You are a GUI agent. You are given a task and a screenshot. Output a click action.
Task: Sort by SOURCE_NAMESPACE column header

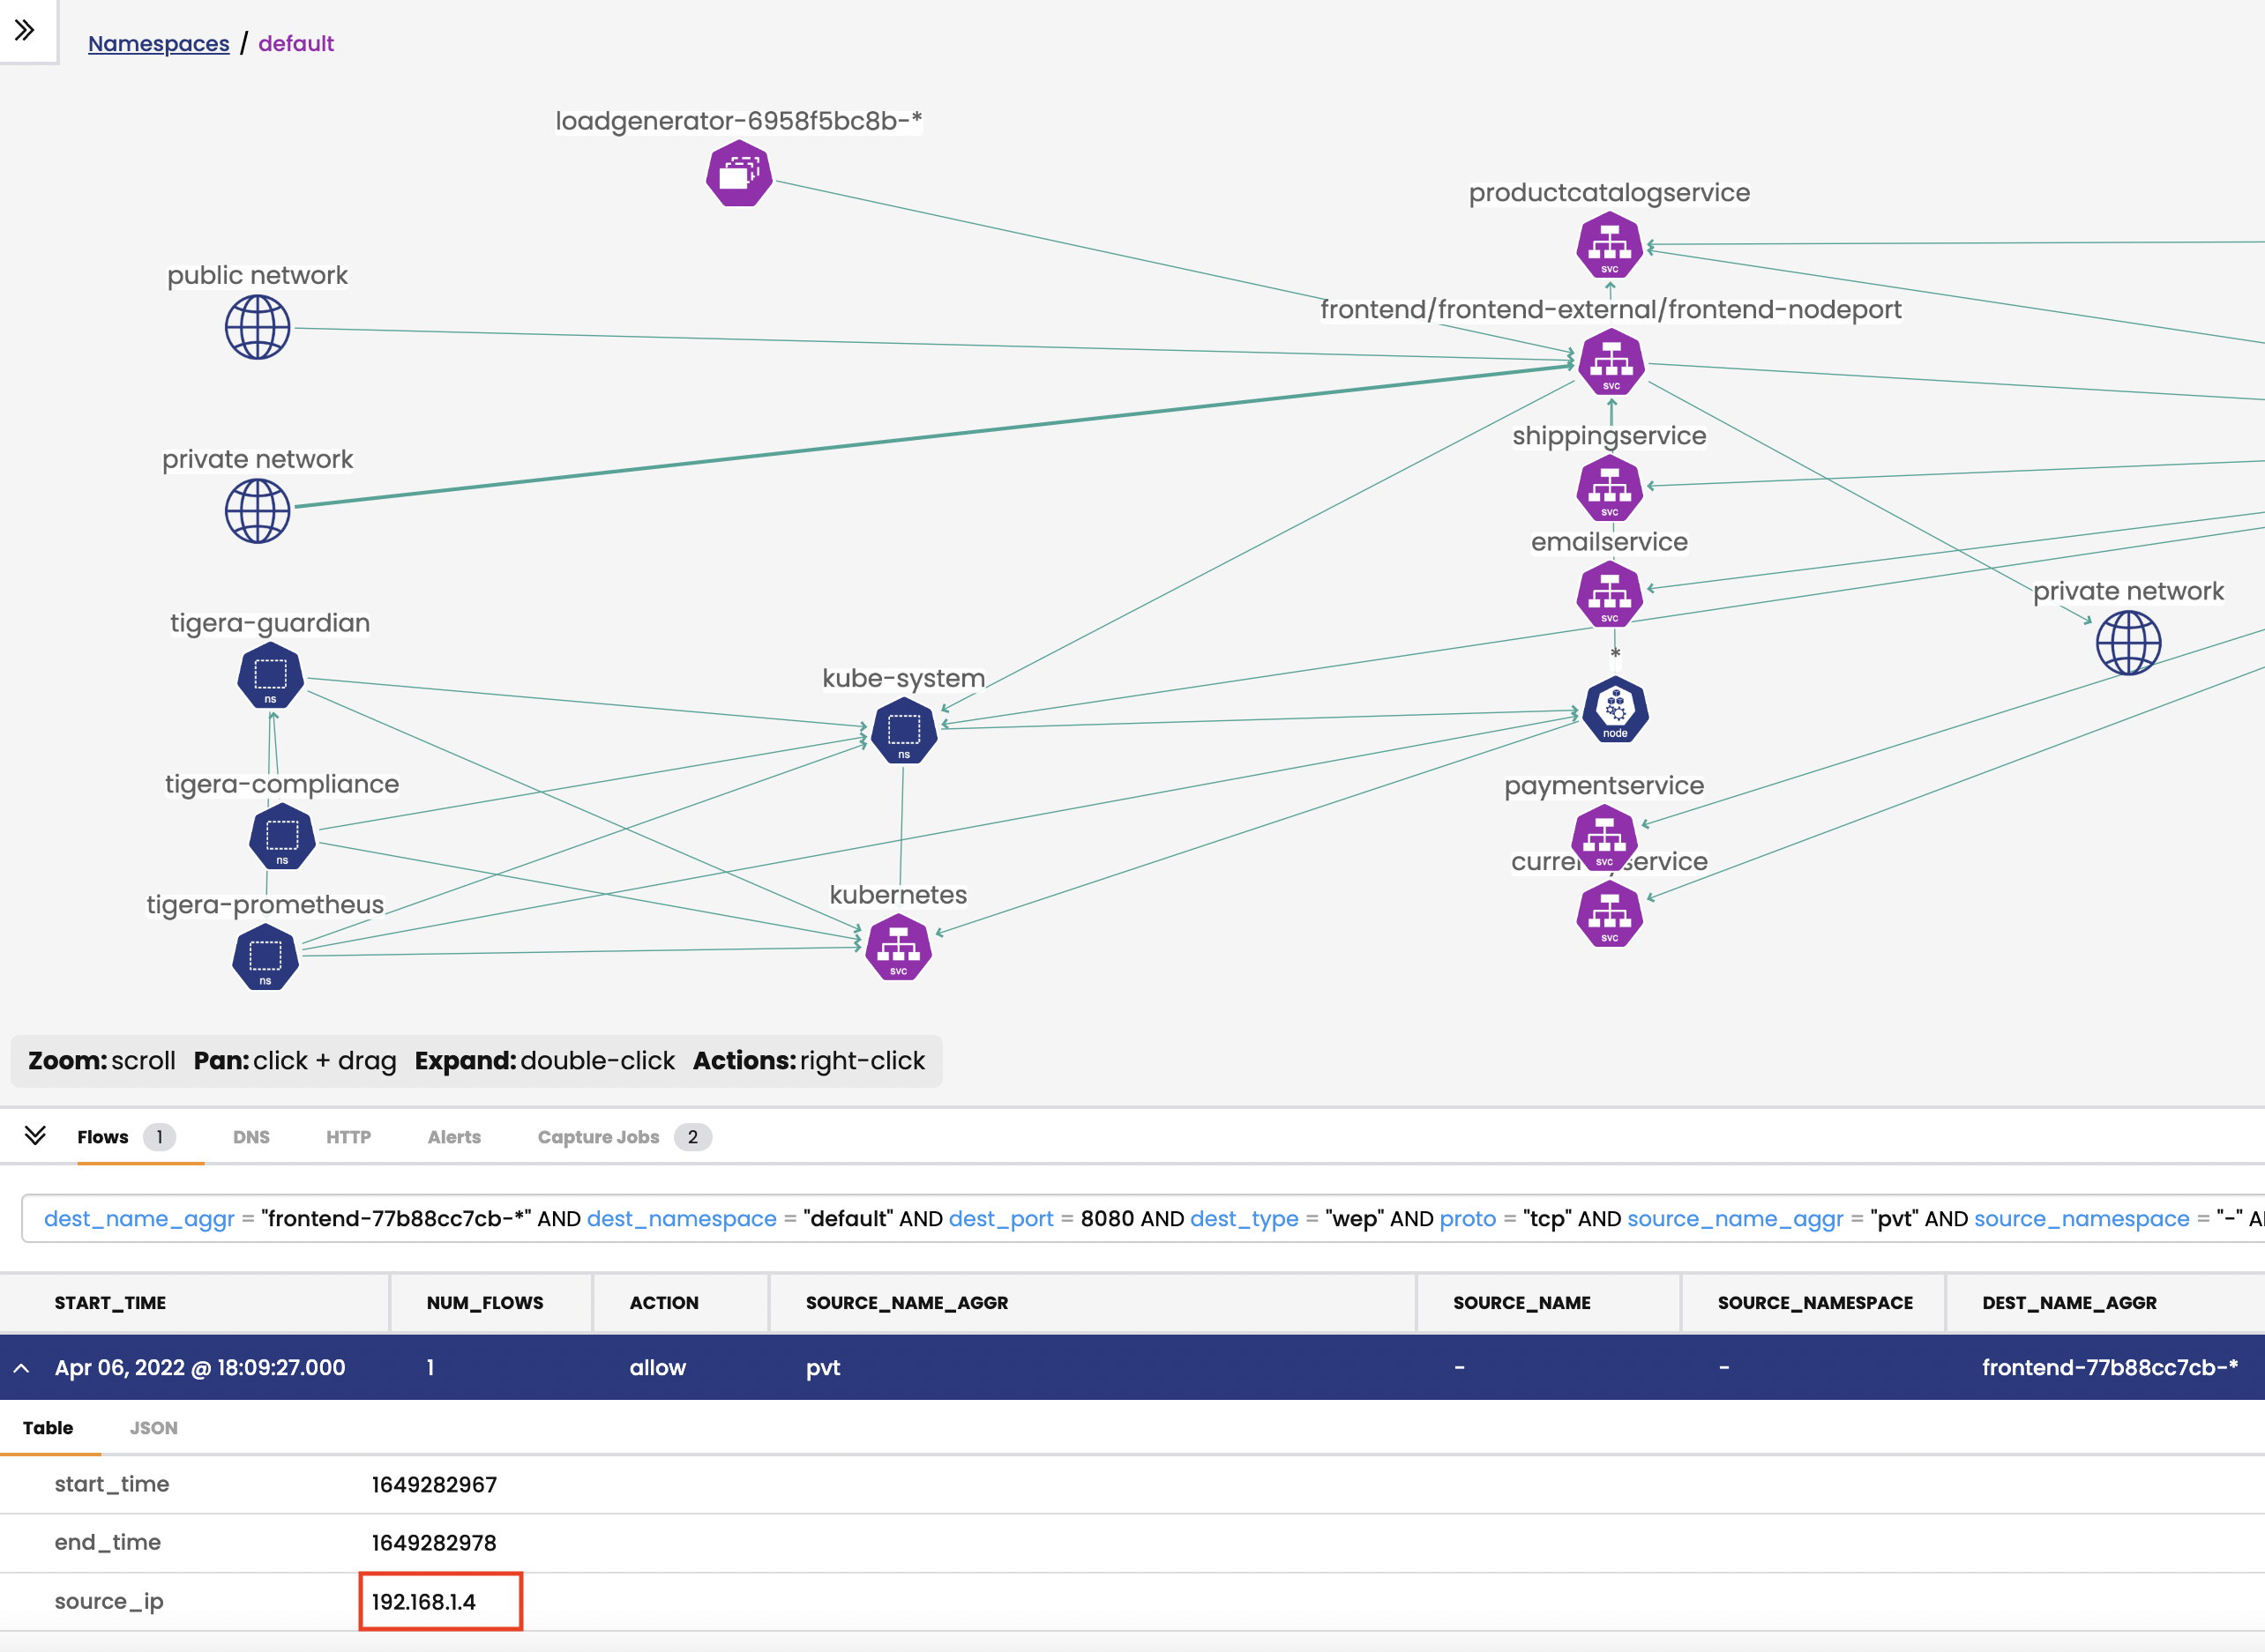click(x=1815, y=1303)
